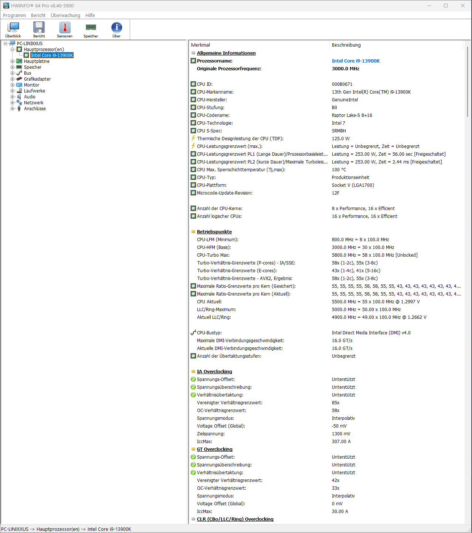The image size is (472, 533).
Task: Click the Netzwerk network icon
Action: [19, 102]
